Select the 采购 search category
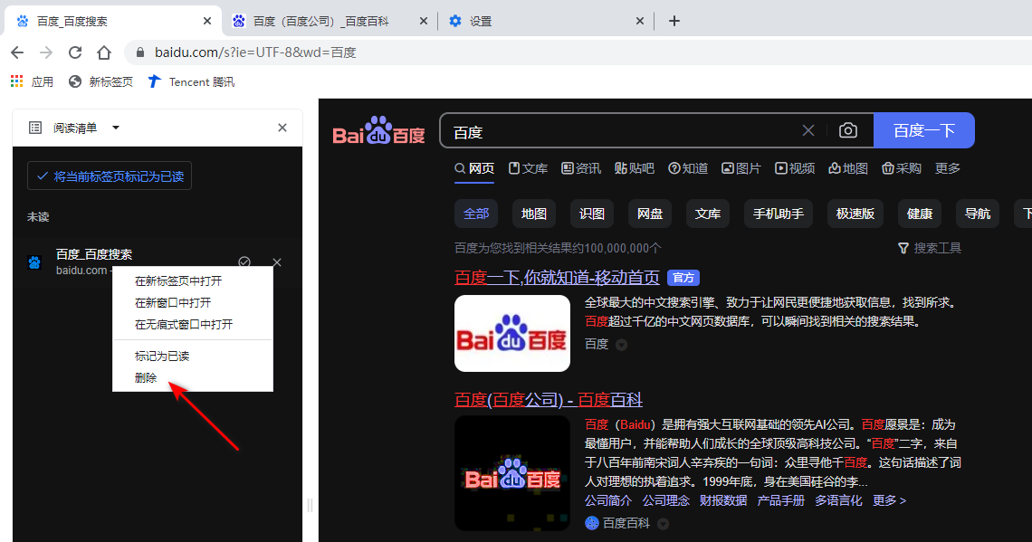1032x542 pixels. pyautogui.click(x=901, y=168)
